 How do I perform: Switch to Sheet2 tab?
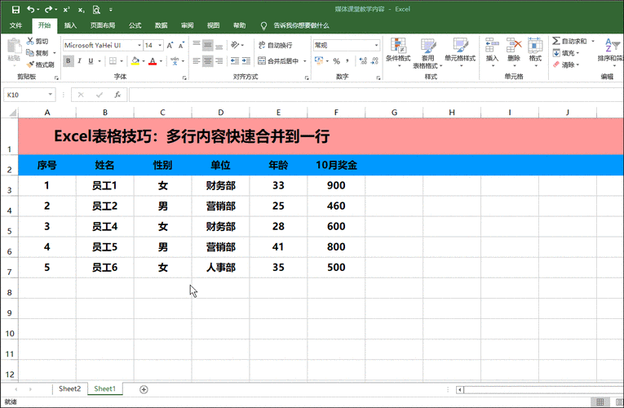69,389
